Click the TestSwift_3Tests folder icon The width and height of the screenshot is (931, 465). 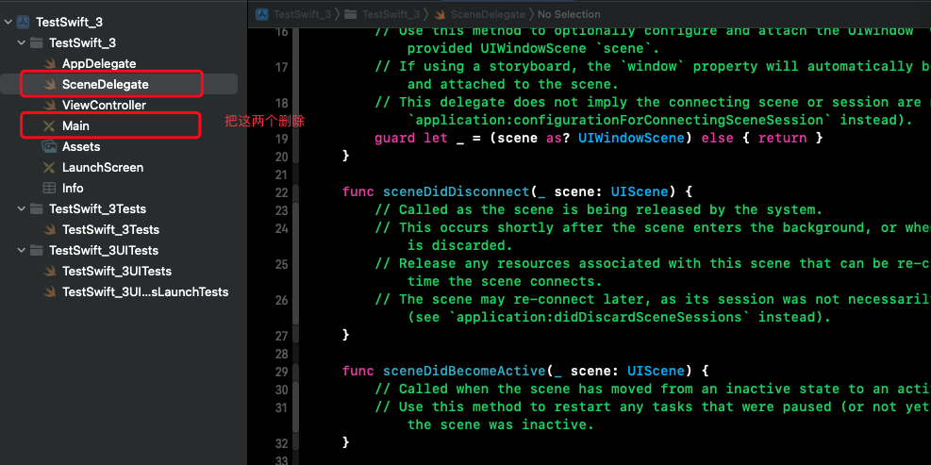point(37,208)
